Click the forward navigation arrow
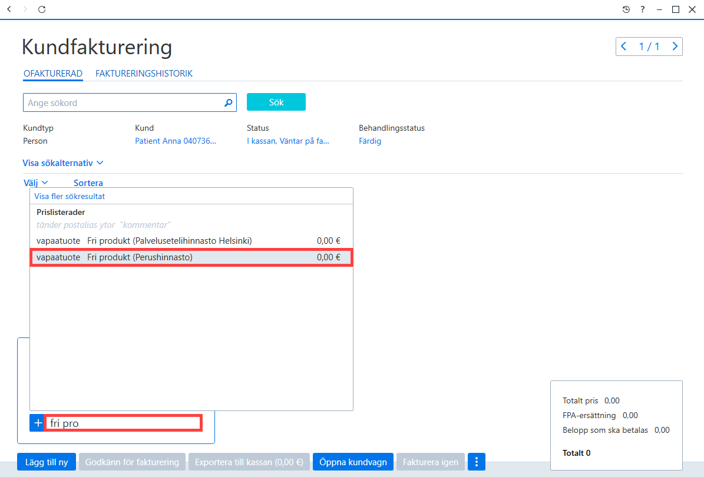This screenshot has width=704, height=477. [25, 9]
